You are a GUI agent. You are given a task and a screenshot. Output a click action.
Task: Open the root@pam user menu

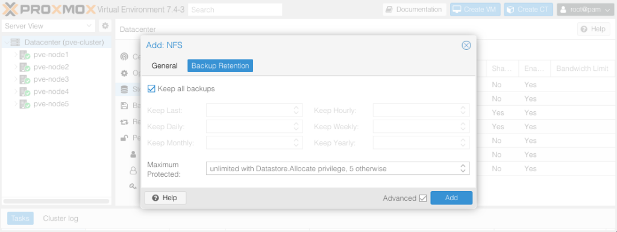coord(585,10)
